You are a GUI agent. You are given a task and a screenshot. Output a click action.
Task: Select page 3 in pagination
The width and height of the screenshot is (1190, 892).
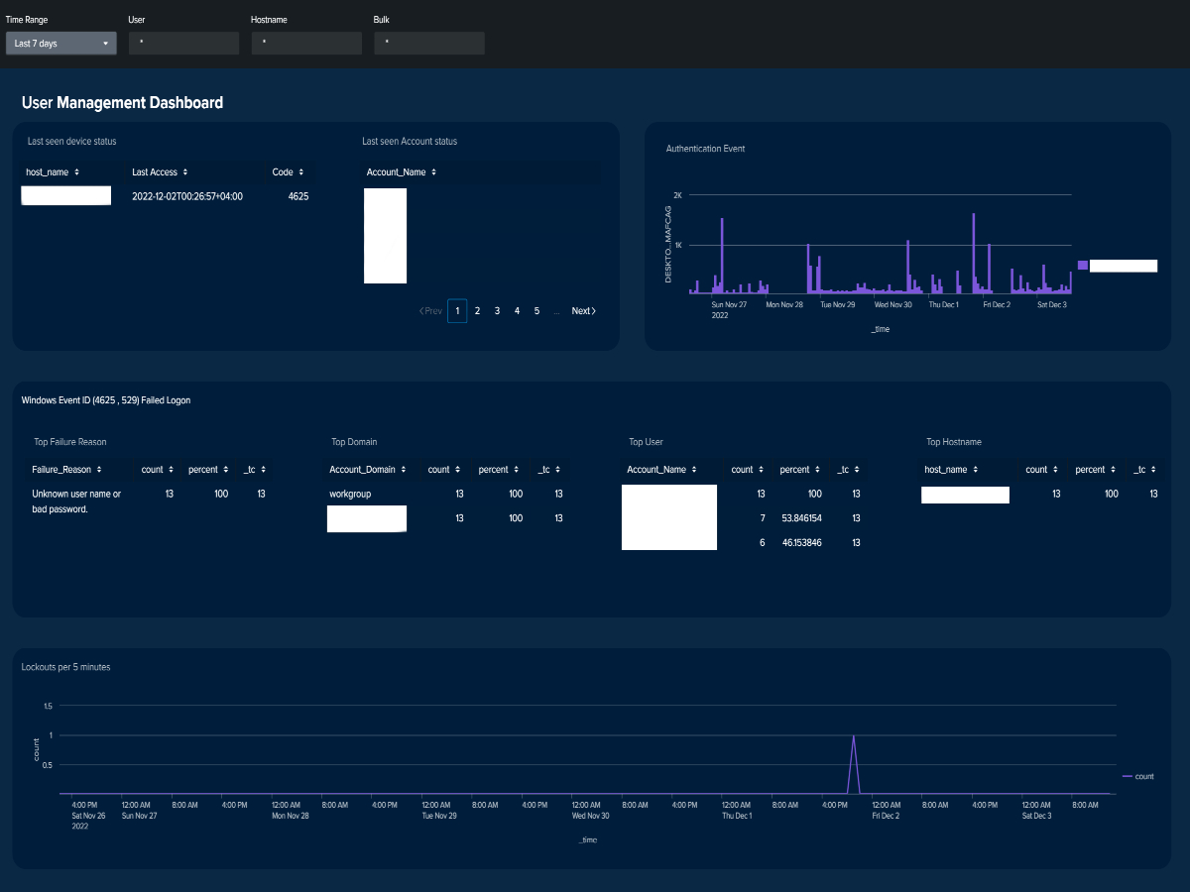coord(497,311)
